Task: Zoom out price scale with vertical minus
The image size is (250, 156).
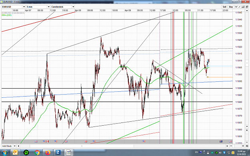Action: point(247,142)
